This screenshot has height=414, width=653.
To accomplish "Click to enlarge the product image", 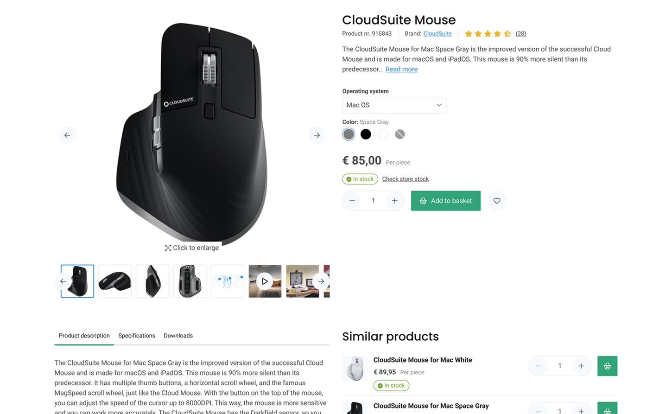I will (192, 248).
